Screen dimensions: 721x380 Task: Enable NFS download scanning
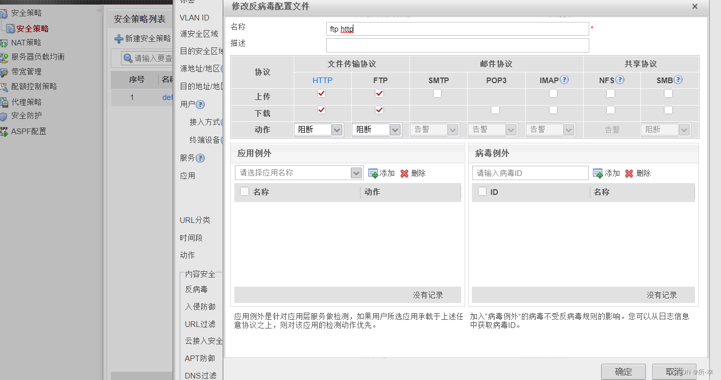point(611,110)
